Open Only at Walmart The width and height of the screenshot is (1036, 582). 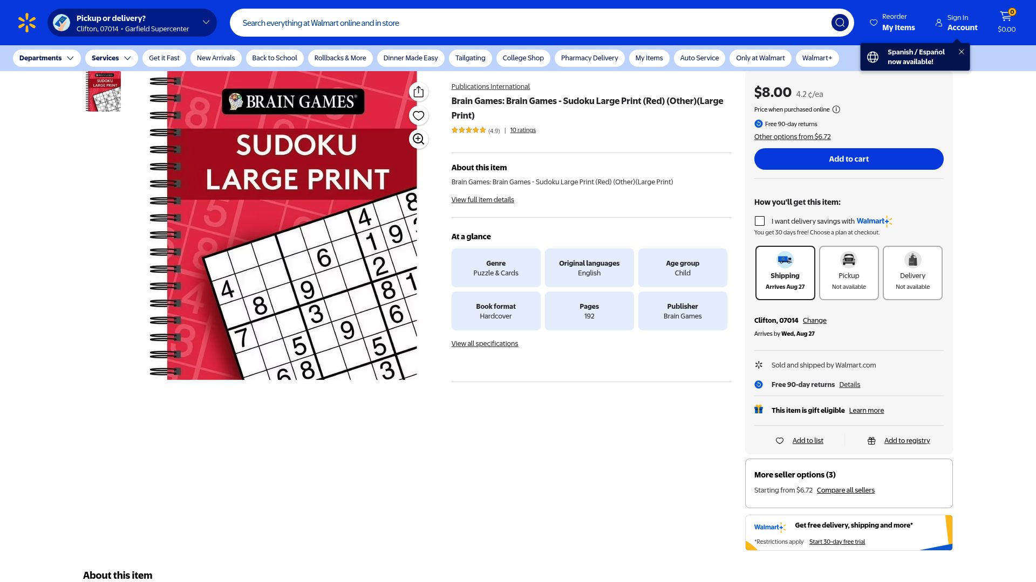760,58
